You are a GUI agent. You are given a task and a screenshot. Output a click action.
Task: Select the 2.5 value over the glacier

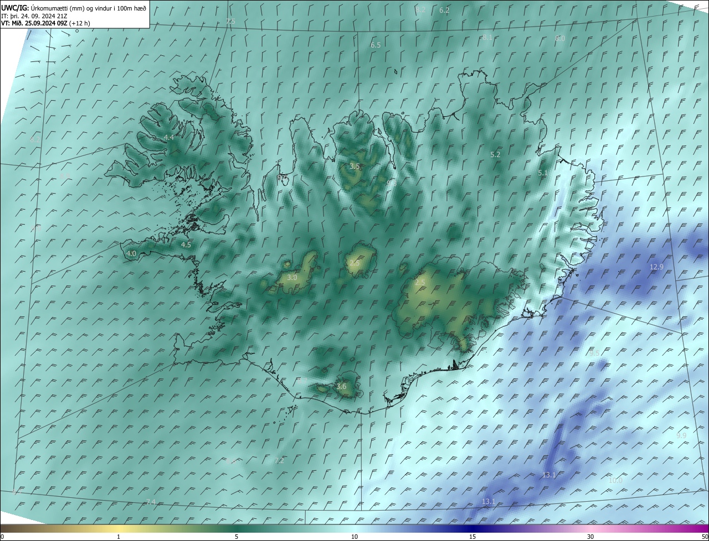pos(420,283)
